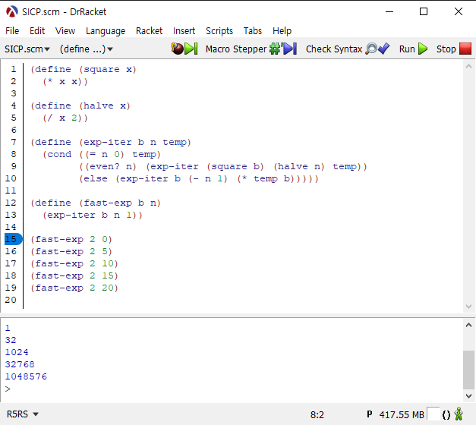This screenshot has height=425, width=476.
Task: Click the scroll-up arrow of the definitions pane
Action: tap(468, 67)
